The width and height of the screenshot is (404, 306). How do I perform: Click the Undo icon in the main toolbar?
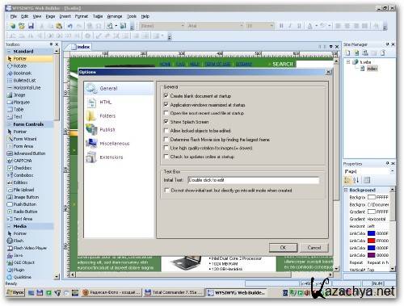(x=70, y=26)
